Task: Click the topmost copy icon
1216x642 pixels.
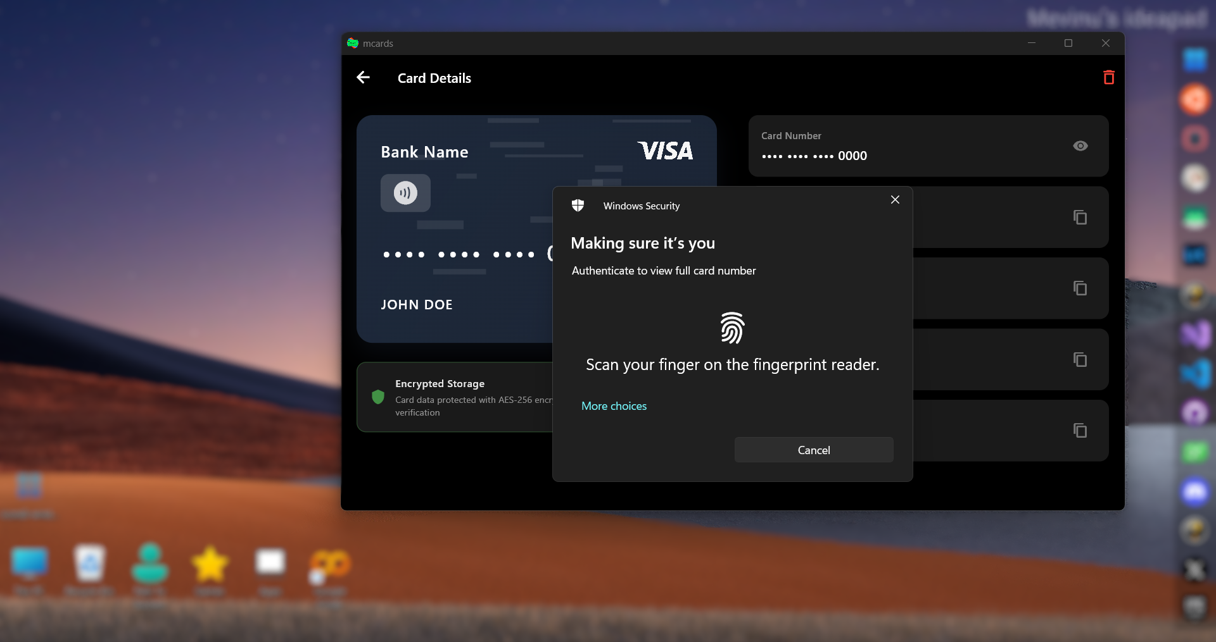Action: pos(1080,218)
